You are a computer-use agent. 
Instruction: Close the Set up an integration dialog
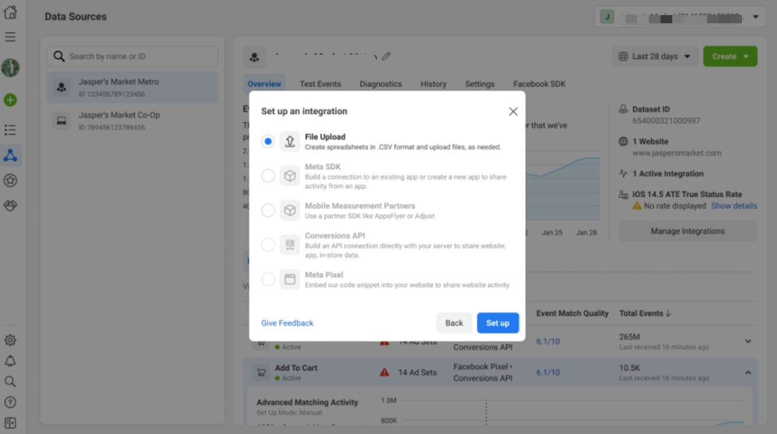[513, 111]
